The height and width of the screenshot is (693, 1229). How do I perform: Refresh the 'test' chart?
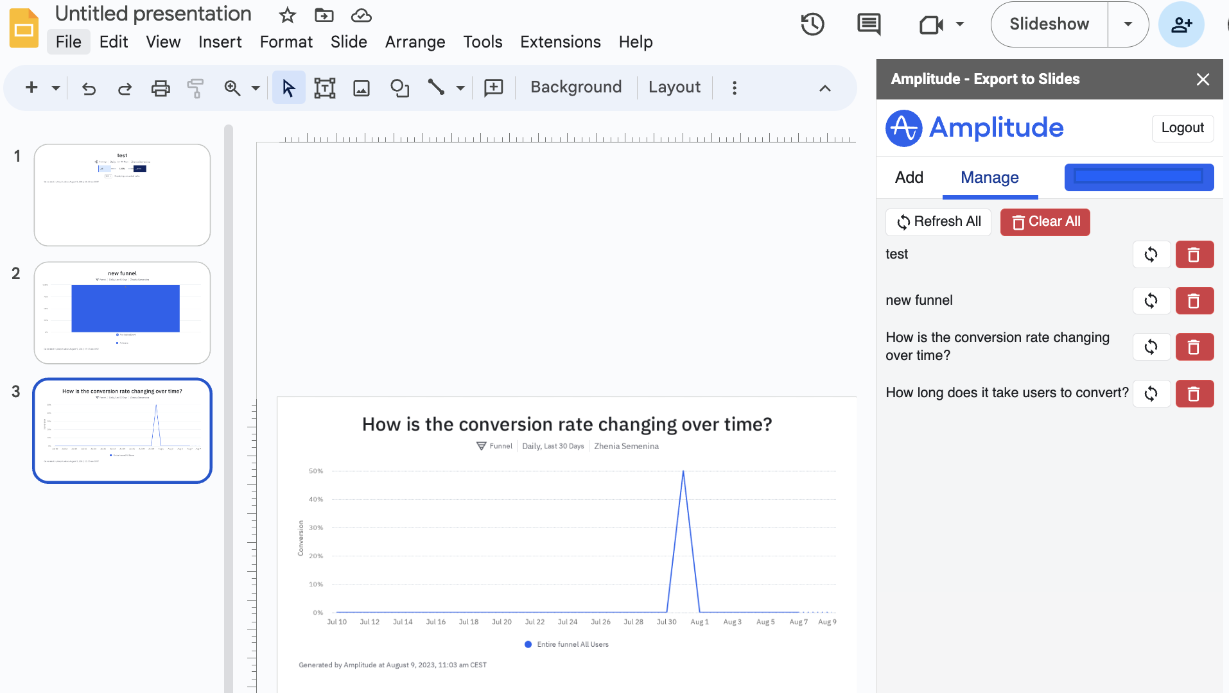1151,255
